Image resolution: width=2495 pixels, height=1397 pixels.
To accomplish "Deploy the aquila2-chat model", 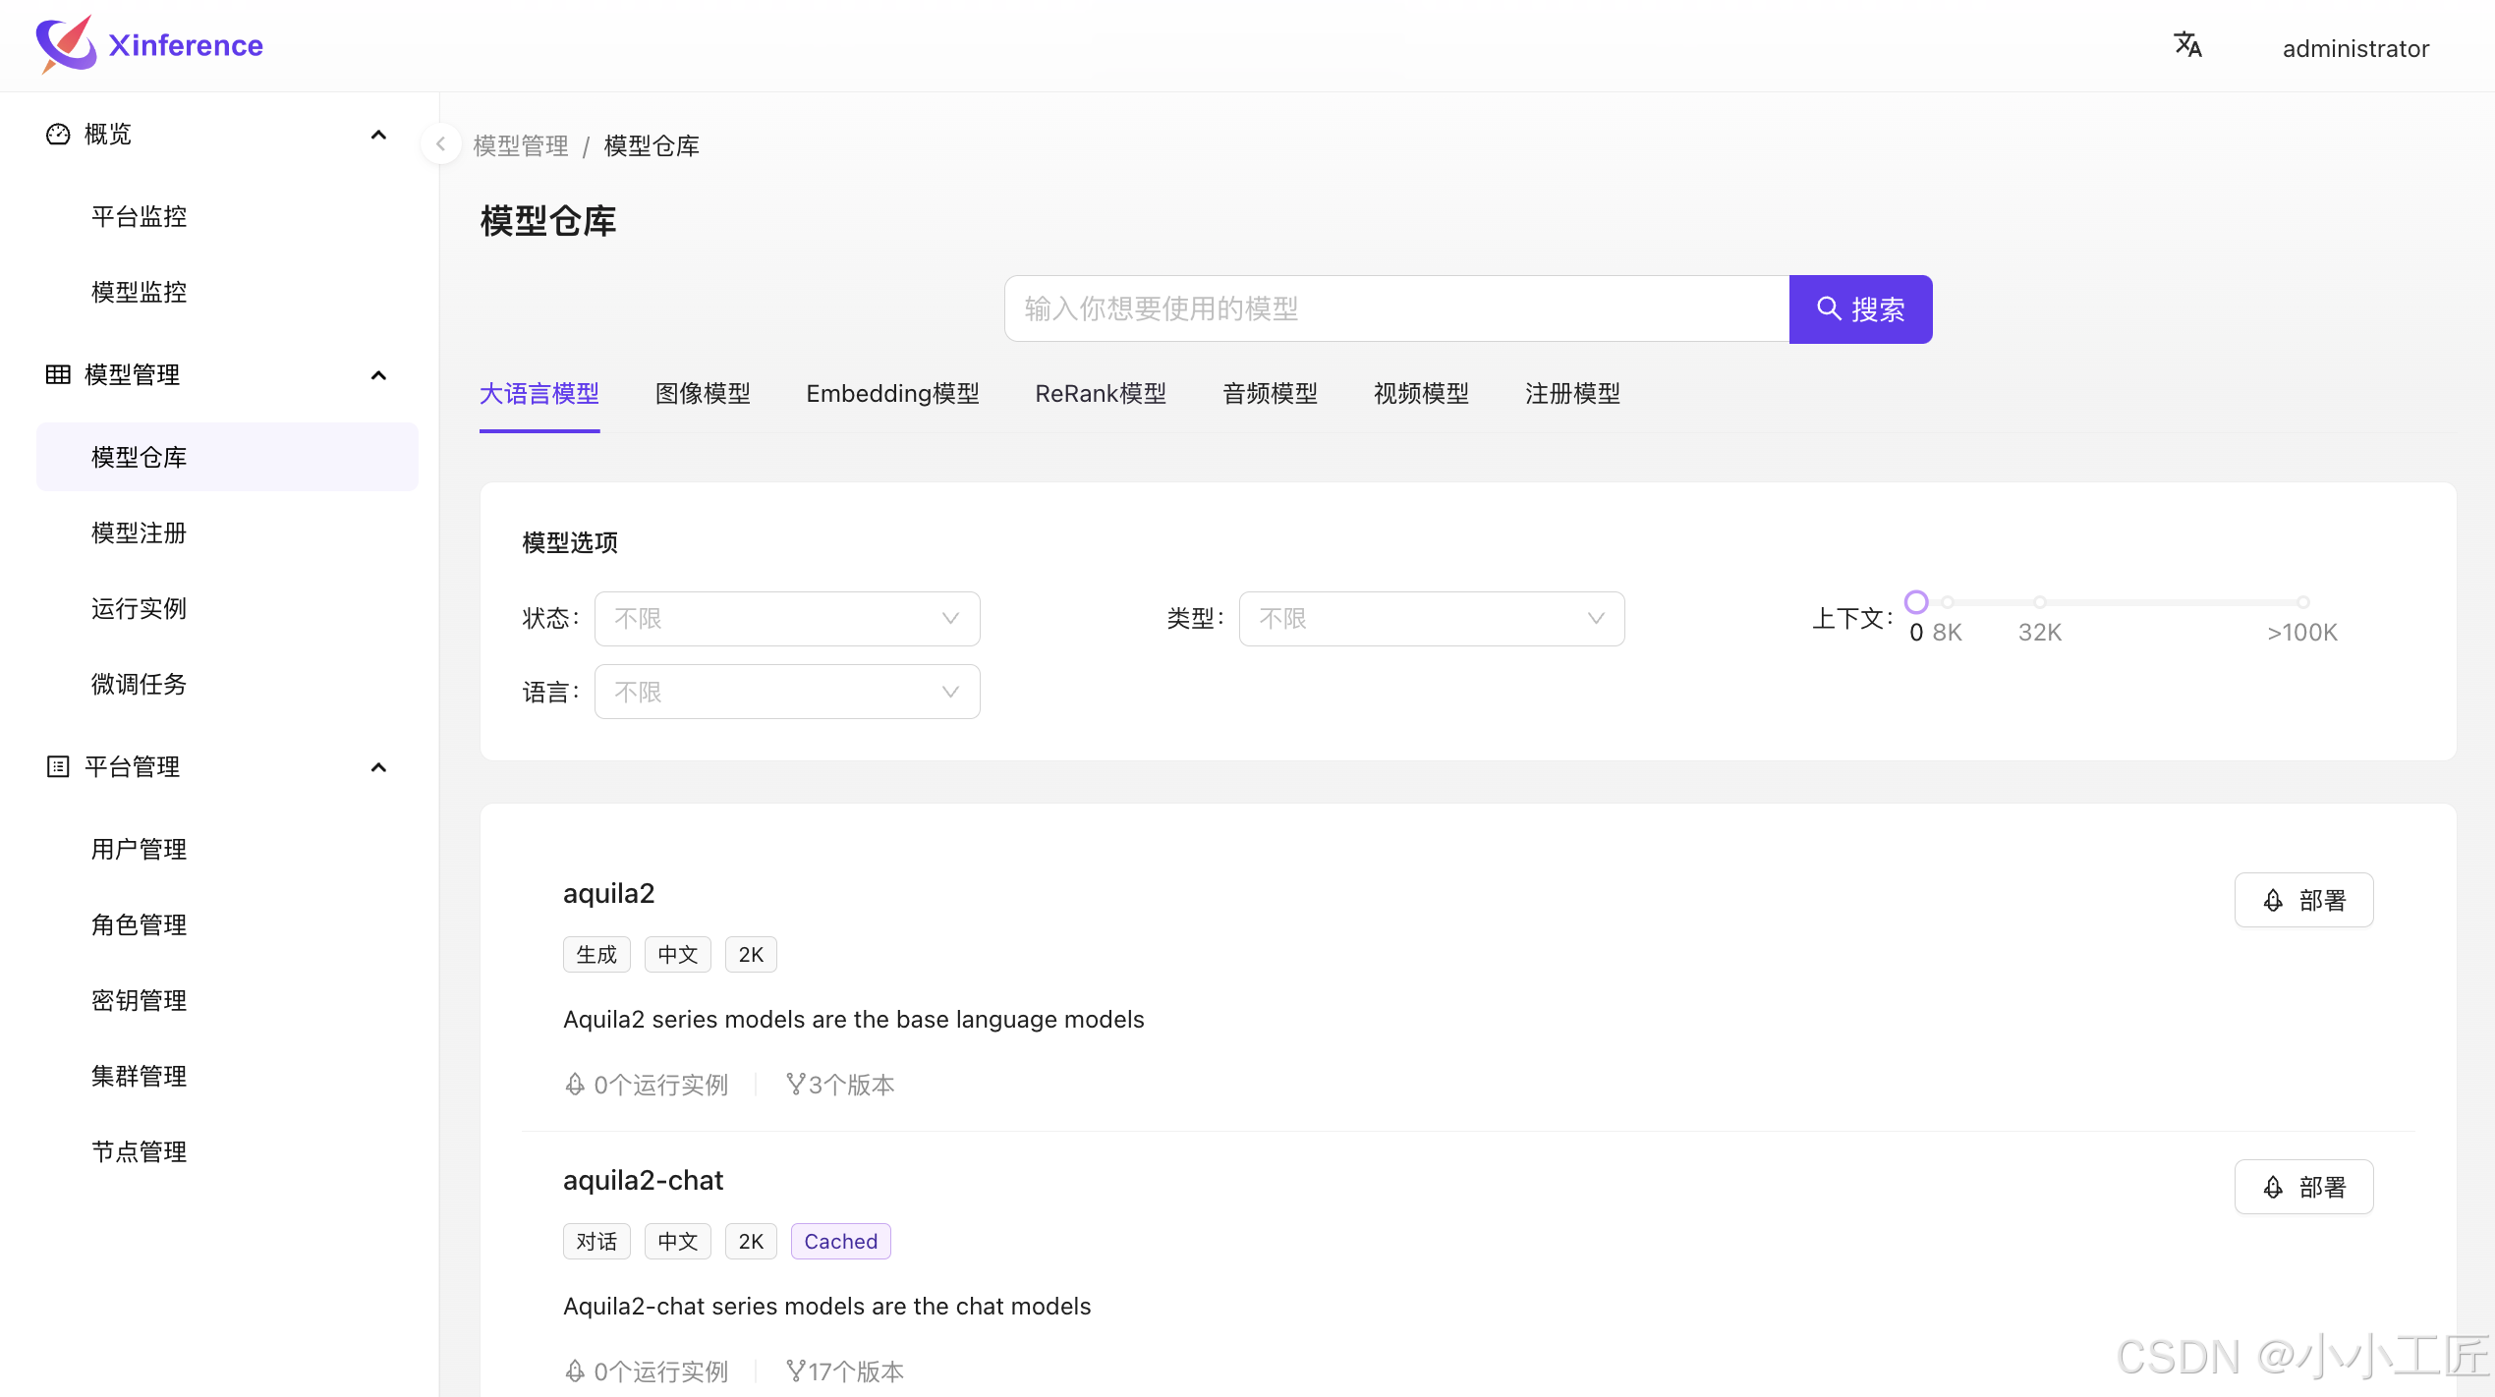I will (2303, 1187).
